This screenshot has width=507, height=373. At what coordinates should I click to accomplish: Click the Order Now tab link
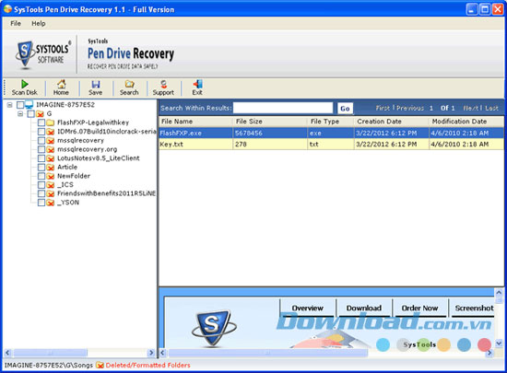tap(419, 309)
